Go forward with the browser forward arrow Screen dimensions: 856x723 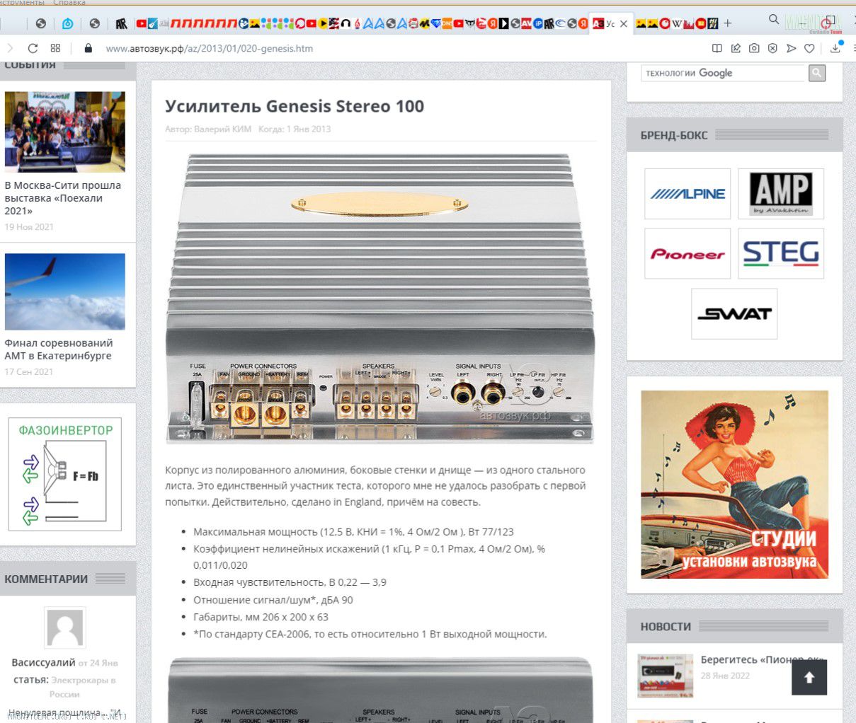coord(10,48)
